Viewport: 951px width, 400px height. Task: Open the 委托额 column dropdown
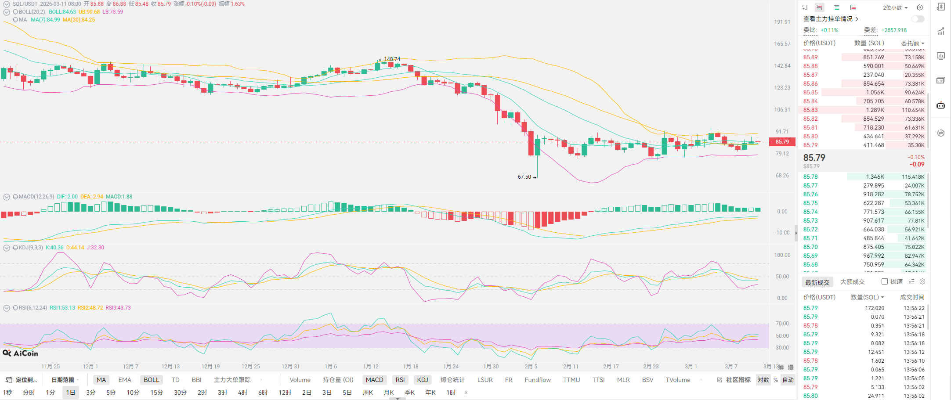pyautogui.click(x=912, y=43)
